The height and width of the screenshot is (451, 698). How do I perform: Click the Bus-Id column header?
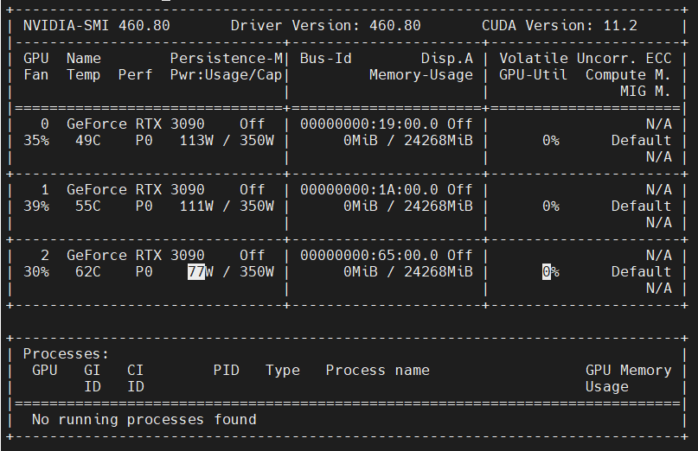tap(325, 58)
